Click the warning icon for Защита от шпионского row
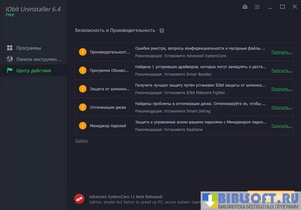The width and height of the screenshot is (301, 210). pos(82,89)
